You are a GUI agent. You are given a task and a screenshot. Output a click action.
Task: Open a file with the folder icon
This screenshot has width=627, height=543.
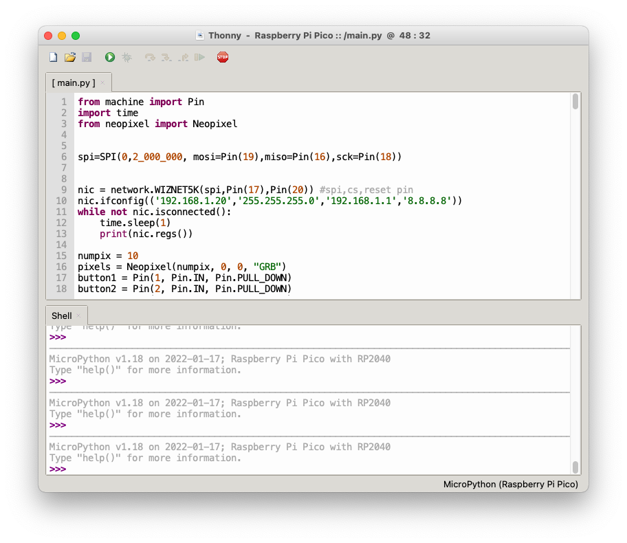tap(70, 57)
